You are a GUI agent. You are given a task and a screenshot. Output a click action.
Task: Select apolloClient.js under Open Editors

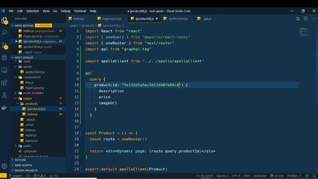[38, 47]
